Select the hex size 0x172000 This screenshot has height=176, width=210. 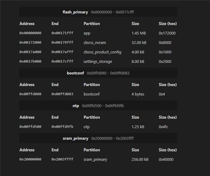pos(167,33)
